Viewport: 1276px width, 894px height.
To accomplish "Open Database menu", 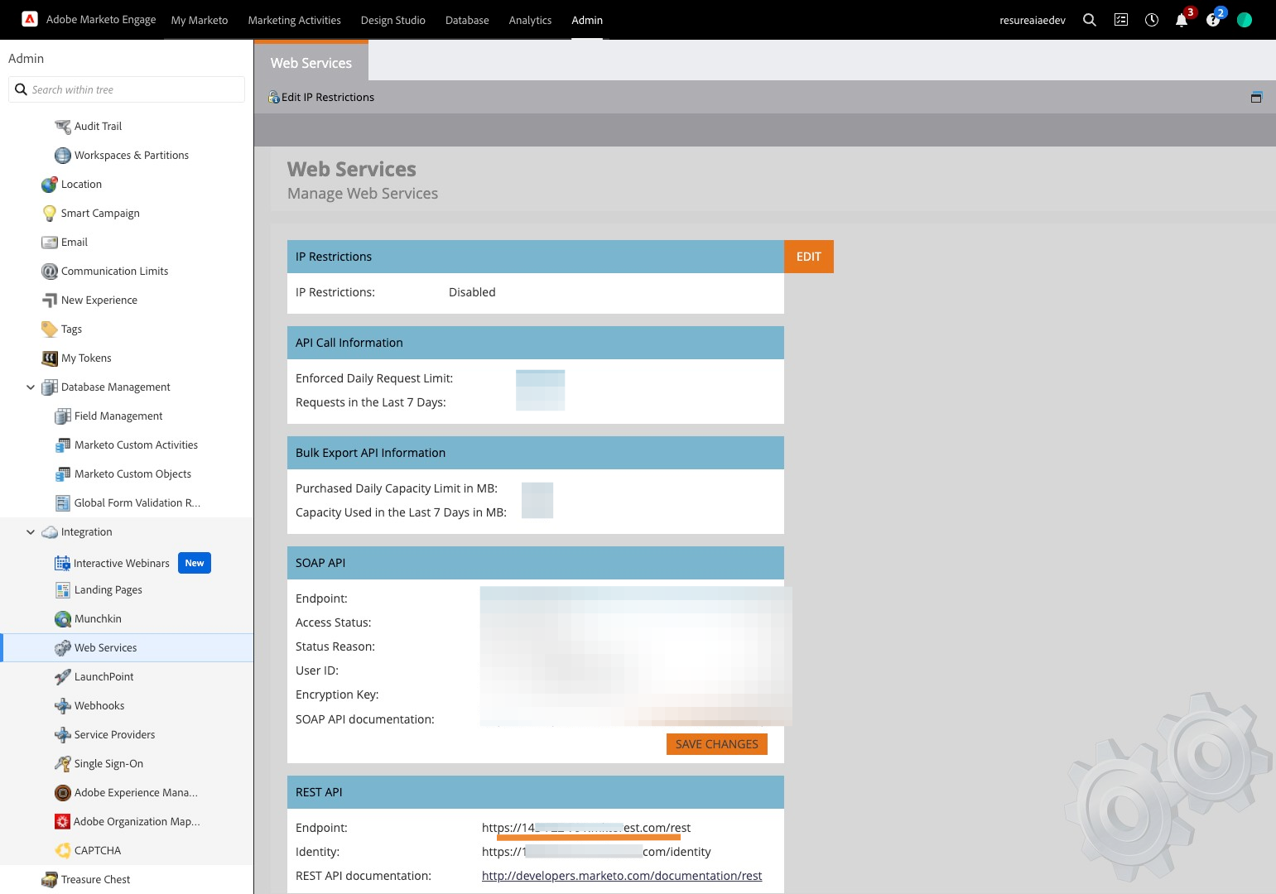I will click(x=467, y=20).
